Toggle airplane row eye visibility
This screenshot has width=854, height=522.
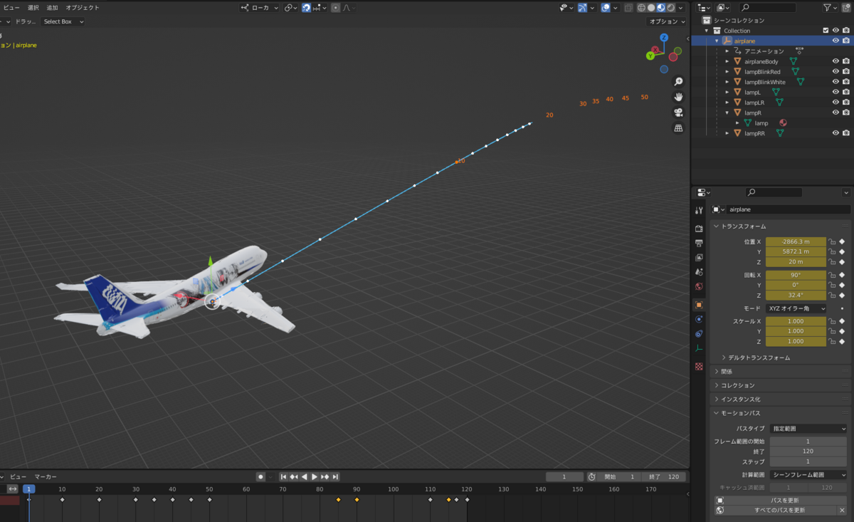[836, 41]
